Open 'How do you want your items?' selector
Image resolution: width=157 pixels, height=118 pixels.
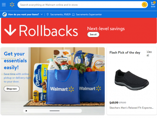(x=24, y=14)
